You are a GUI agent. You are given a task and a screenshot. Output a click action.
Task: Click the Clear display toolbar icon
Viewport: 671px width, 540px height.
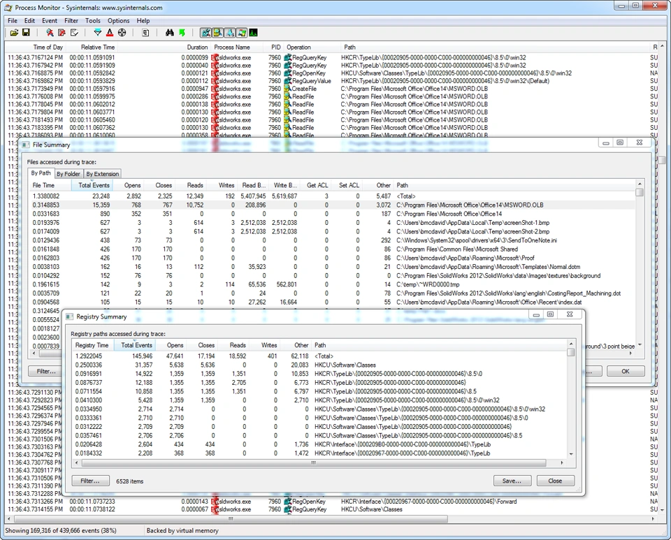click(74, 33)
